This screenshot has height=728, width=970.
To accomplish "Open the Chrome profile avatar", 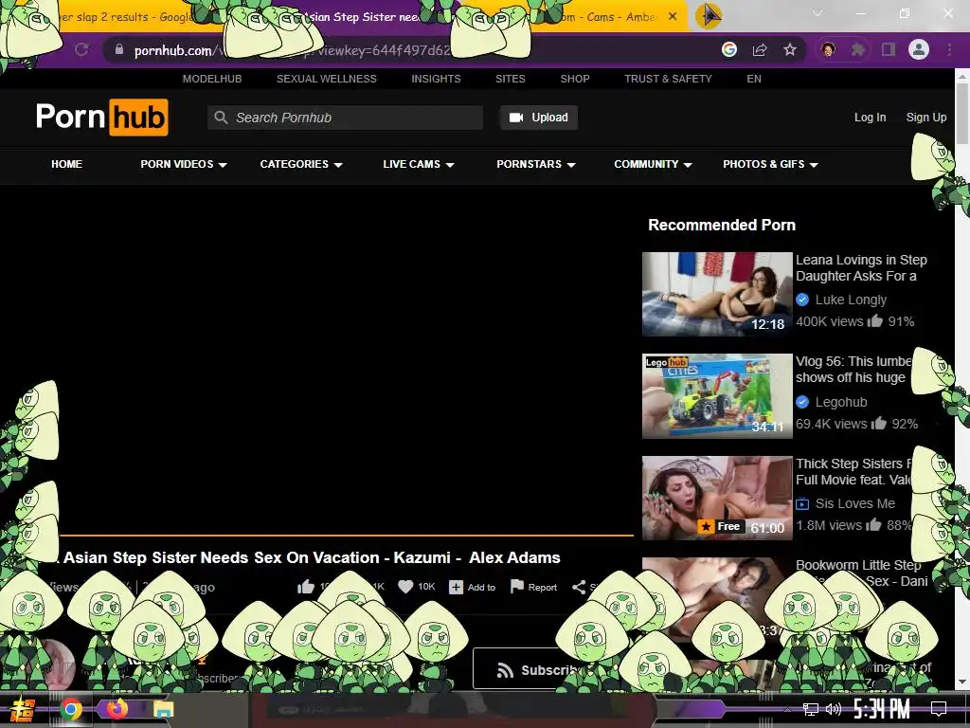I will [x=919, y=49].
